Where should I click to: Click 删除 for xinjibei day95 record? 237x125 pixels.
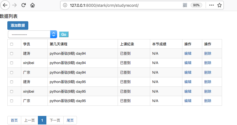[208, 91]
